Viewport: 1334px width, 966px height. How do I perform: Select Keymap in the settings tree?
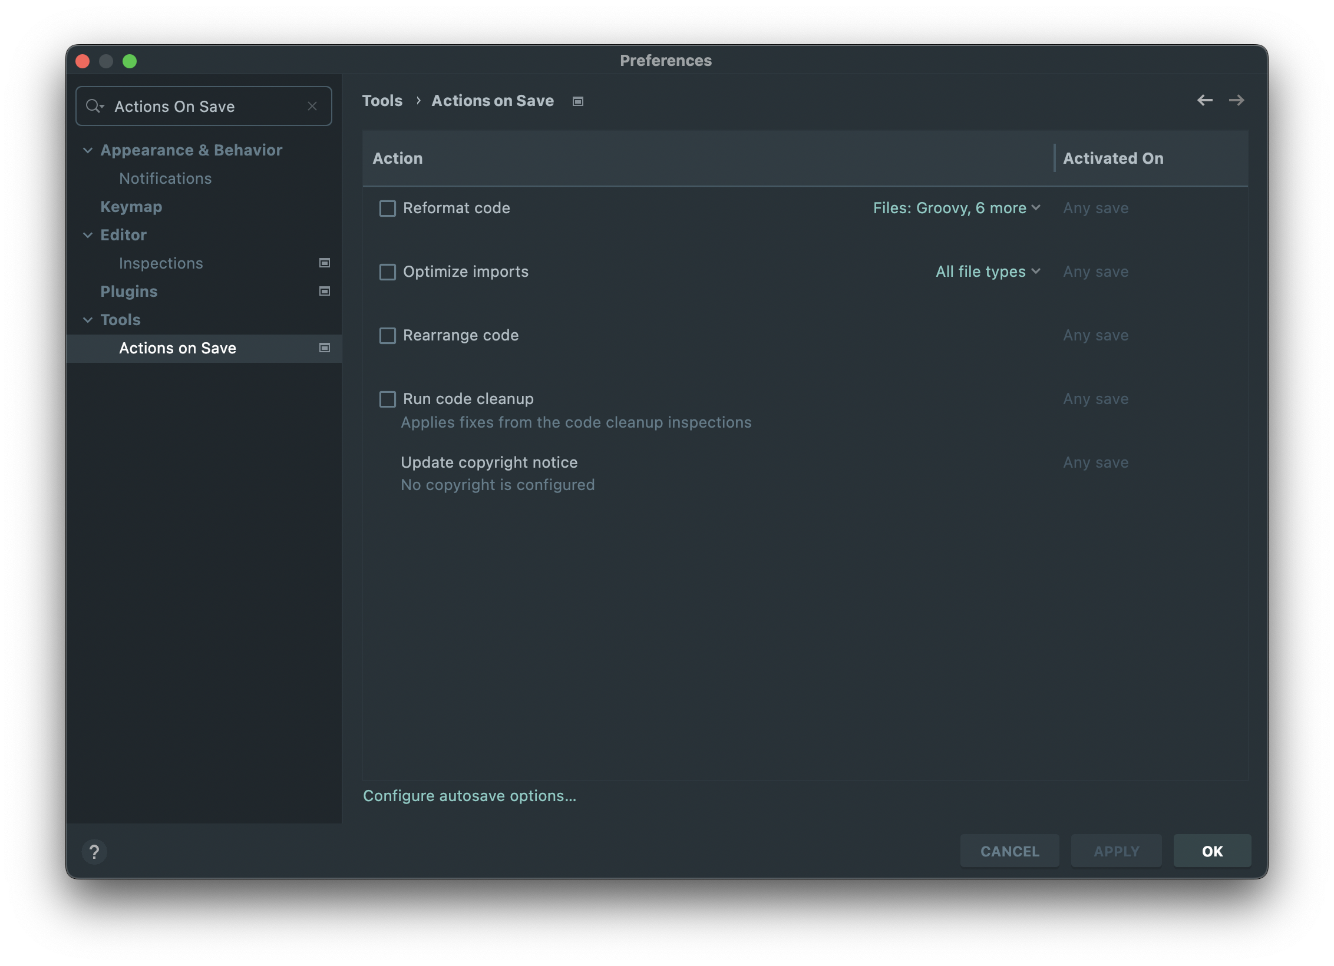[131, 207]
